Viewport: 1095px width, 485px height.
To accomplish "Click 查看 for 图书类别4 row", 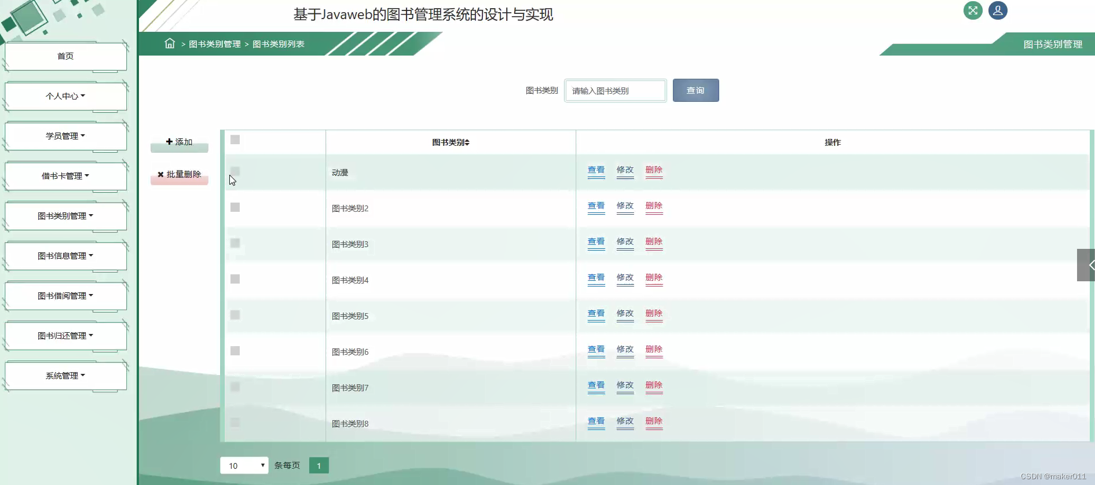I will [596, 278].
